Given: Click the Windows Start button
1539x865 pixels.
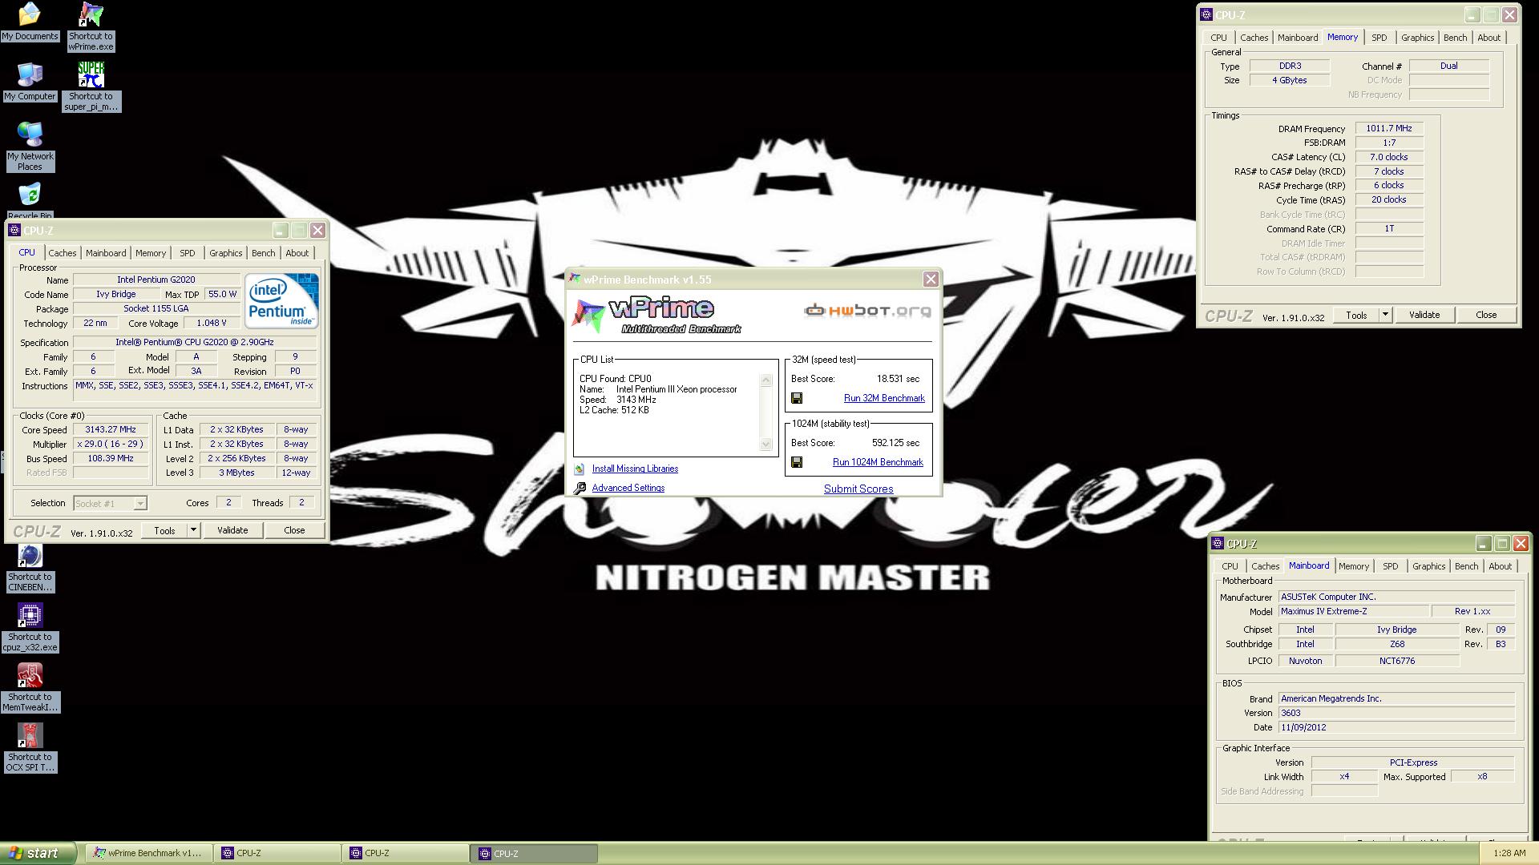Looking at the screenshot, I should pos(38,853).
